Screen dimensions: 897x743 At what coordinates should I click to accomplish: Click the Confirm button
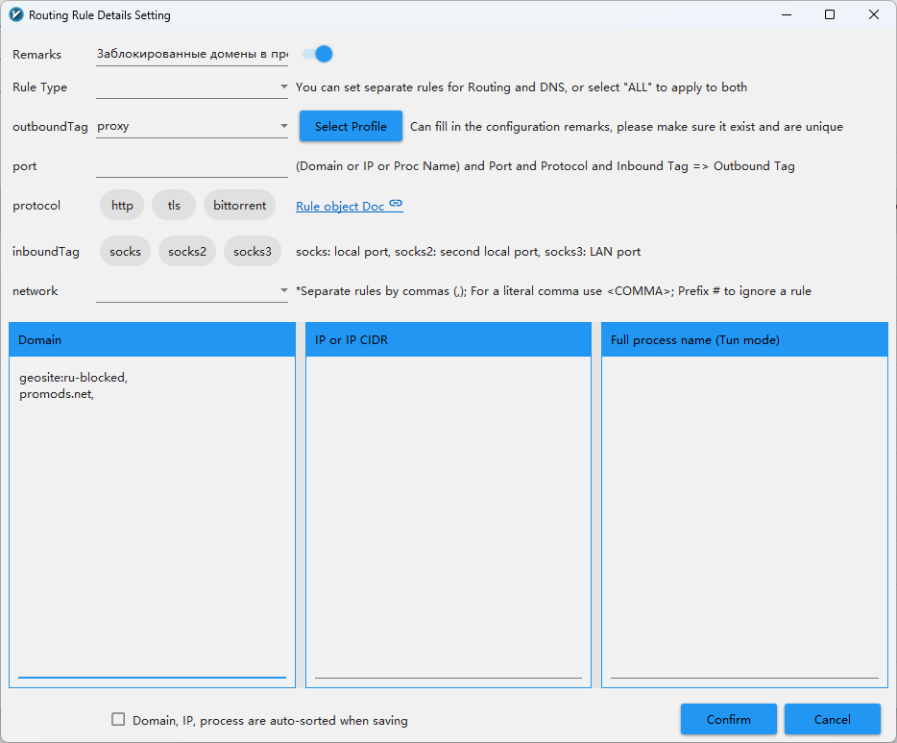pos(729,719)
